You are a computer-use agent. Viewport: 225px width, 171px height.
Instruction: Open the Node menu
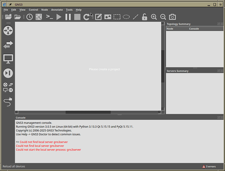click(x=44, y=10)
